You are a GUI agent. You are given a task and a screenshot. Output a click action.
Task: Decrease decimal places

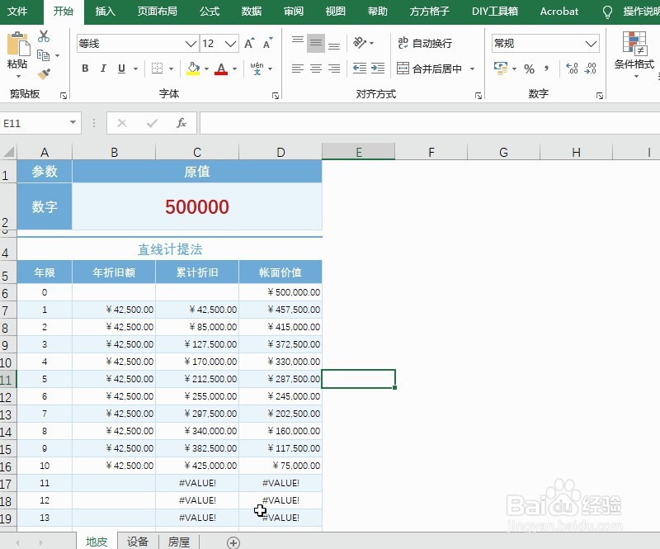coord(590,69)
